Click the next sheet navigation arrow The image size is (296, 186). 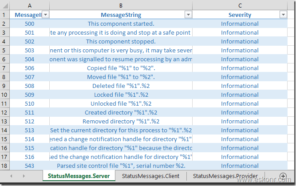point(24,176)
